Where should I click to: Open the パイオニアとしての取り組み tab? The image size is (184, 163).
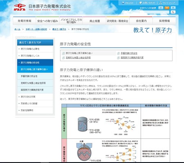[71, 21]
